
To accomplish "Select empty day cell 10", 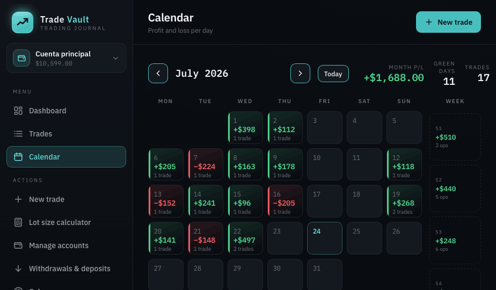I will point(325,165).
